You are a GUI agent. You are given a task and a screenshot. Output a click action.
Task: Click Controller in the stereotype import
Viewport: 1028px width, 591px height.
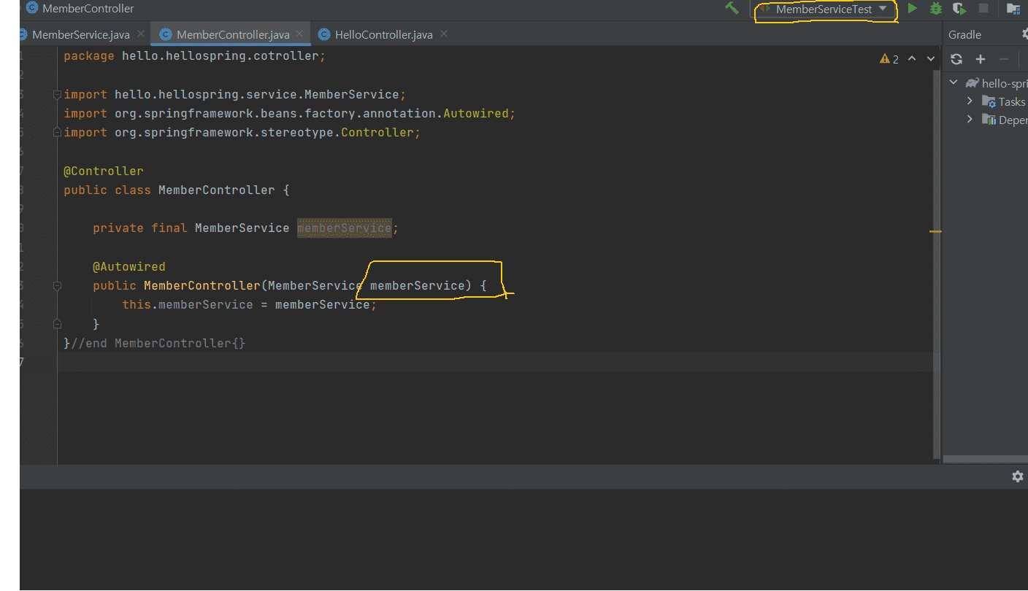377,132
